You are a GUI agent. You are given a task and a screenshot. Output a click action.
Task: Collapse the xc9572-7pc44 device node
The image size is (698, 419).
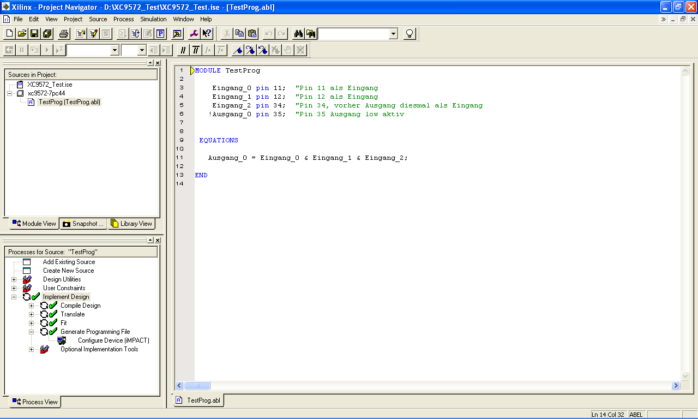[x=9, y=93]
